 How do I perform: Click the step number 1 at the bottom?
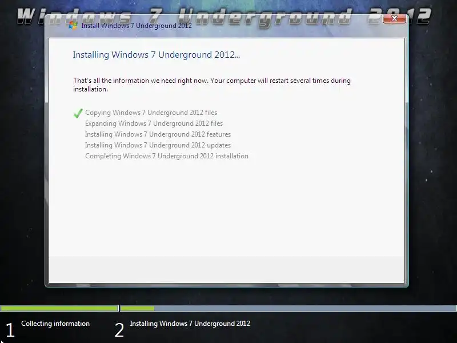click(10, 330)
